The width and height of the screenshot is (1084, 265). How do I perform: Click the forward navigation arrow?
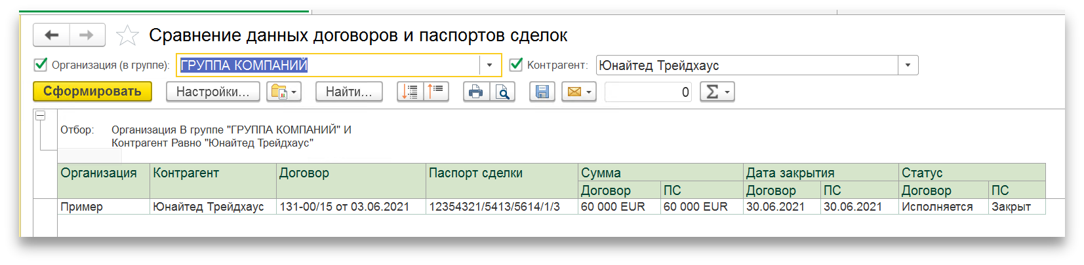pyautogui.click(x=87, y=35)
